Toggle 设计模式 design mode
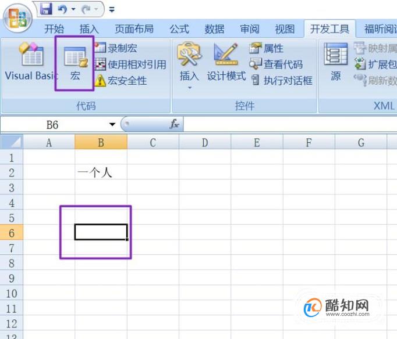This screenshot has height=339, width=397. pyautogui.click(x=226, y=62)
